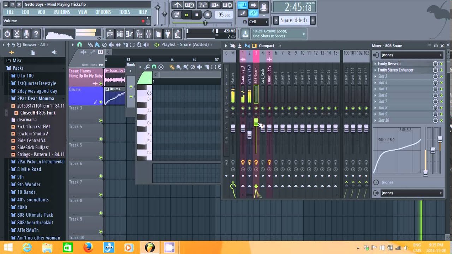Viewport: 452px width, 254px height.
Task: Select playlist Draw pencil tool
Action: [x=90, y=45]
